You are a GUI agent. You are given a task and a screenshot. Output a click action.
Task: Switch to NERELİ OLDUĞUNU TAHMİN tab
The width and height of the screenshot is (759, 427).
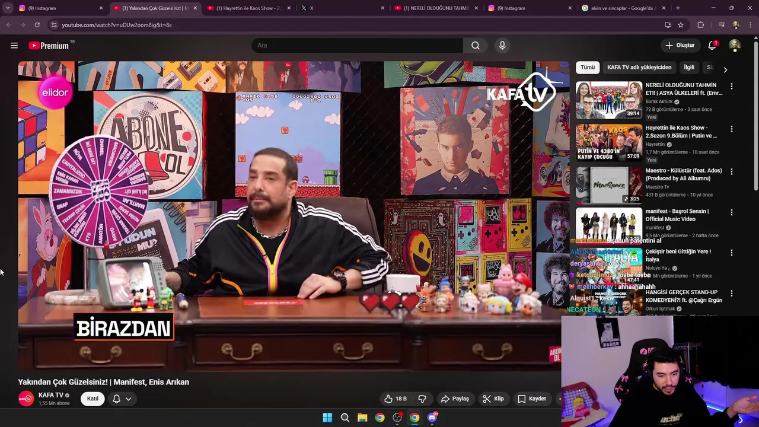pos(436,8)
